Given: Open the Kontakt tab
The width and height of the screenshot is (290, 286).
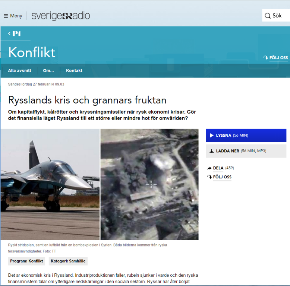Looking at the screenshot, I should (74, 70).
